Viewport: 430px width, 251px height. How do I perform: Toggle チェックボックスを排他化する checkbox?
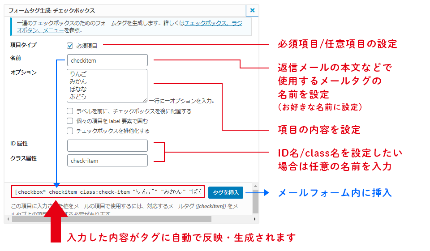click(70, 131)
